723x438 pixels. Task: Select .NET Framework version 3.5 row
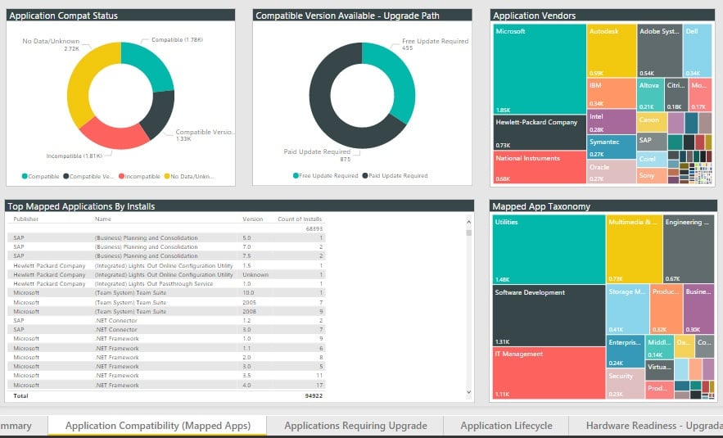[x=166, y=375]
